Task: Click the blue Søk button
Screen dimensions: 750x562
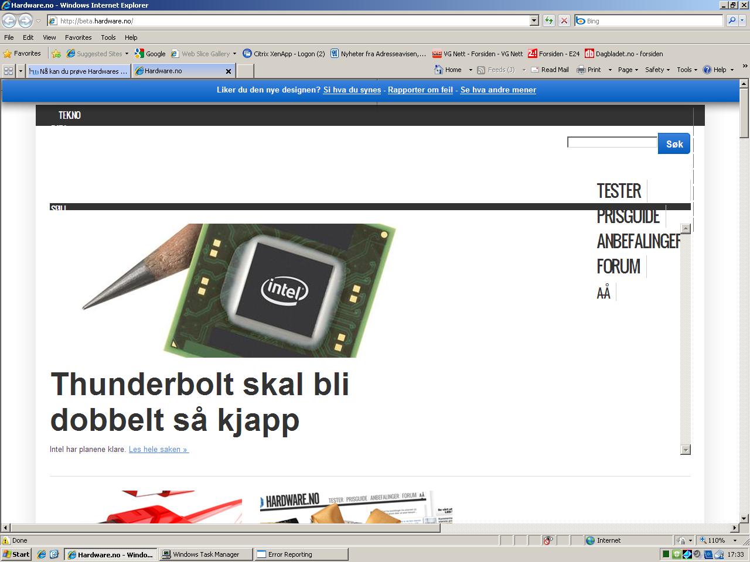Action: click(674, 143)
